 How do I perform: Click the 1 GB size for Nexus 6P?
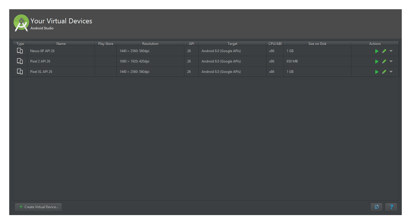click(x=317, y=51)
